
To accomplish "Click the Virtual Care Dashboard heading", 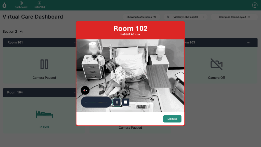I will click(33, 17).
